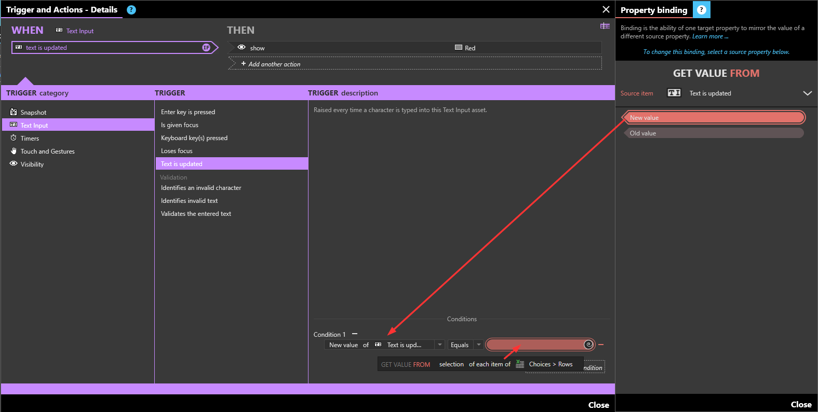818x412 pixels.
Task: Click the binding spiral icon in the value field
Action: [x=588, y=345]
